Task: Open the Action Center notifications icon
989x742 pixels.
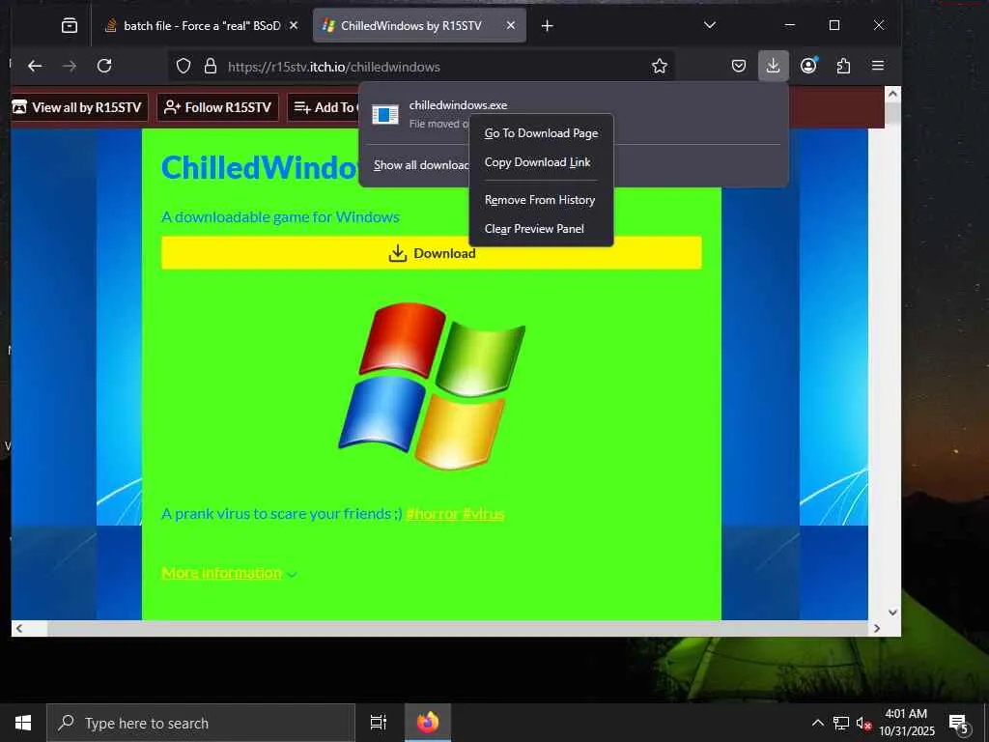Action: click(x=959, y=723)
